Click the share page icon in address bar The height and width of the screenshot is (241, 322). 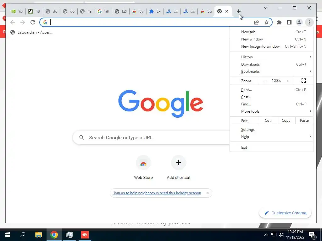pos(257,22)
